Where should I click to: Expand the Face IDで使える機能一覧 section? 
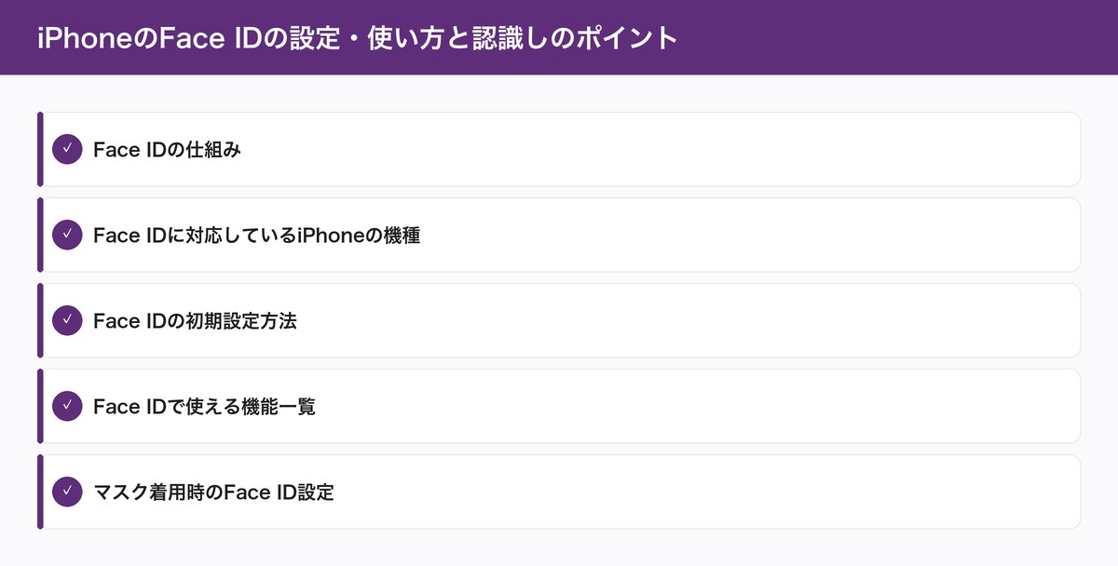559,406
